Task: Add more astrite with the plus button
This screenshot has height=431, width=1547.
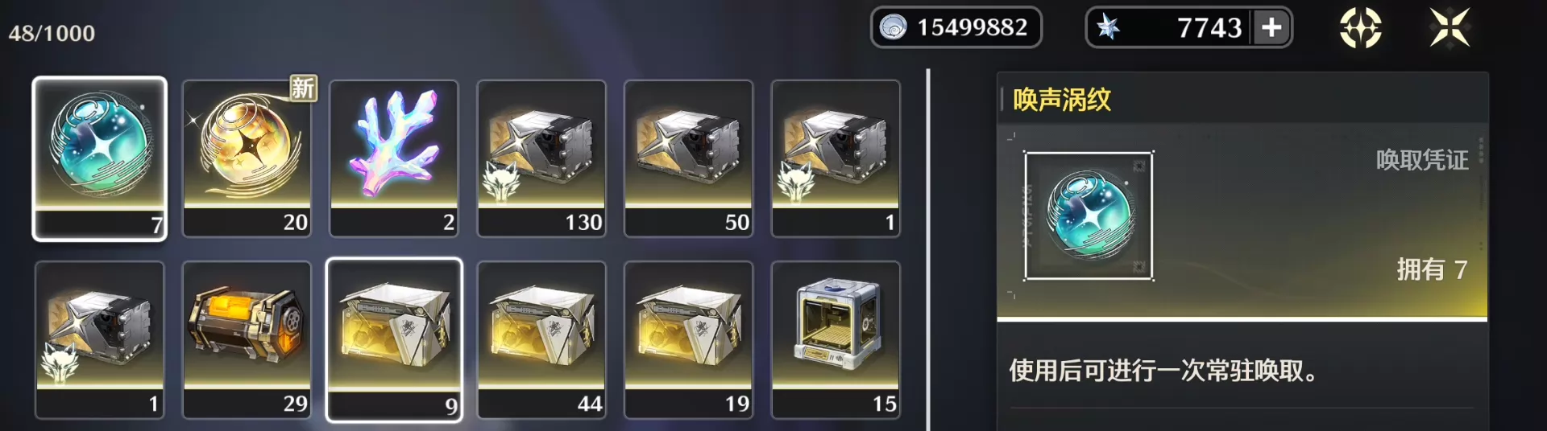Action: (x=1271, y=27)
